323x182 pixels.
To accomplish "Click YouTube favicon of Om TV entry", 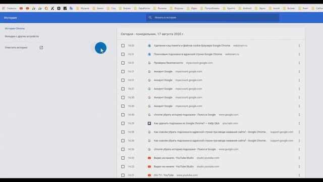I will tap(149, 175).
